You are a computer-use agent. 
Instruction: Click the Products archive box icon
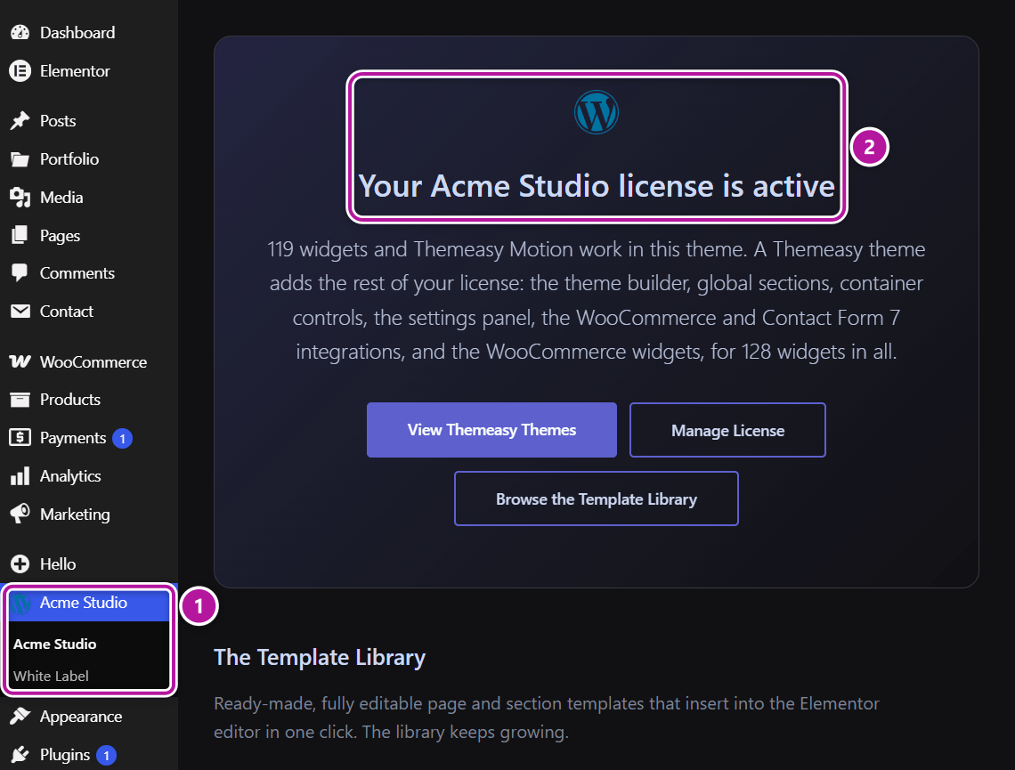coord(20,400)
